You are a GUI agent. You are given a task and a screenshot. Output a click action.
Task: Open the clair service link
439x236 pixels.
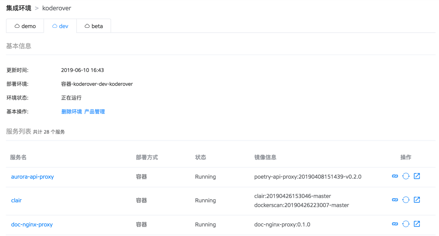coord(16,201)
